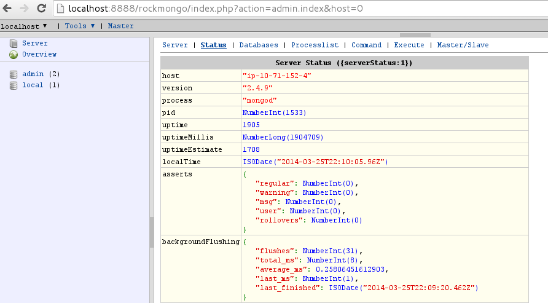Select the Server tab in main panel

click(174, 45)
